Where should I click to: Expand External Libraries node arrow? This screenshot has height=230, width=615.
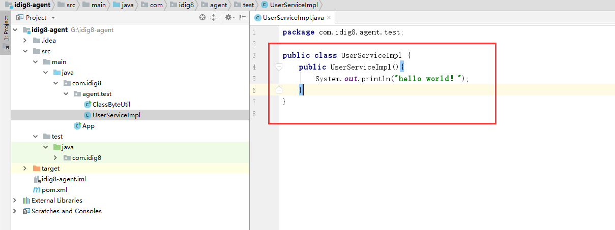[x=15, y=201]
